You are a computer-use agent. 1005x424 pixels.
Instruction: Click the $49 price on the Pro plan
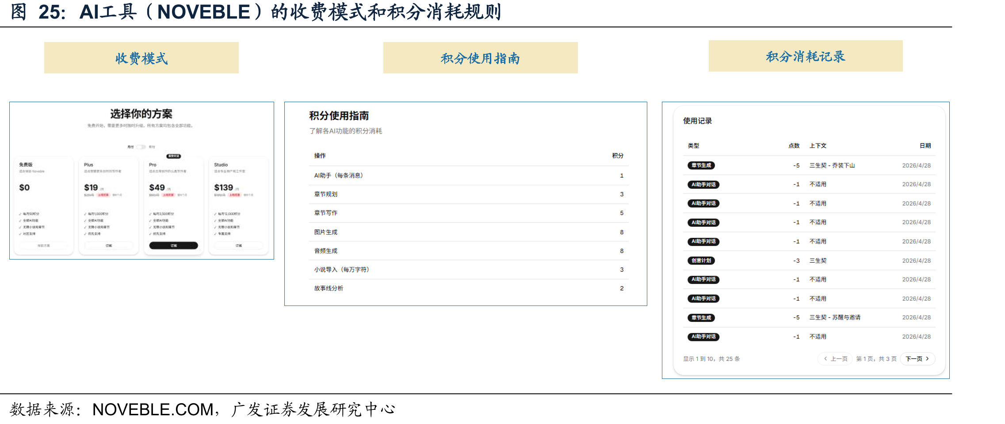[157, 187]
